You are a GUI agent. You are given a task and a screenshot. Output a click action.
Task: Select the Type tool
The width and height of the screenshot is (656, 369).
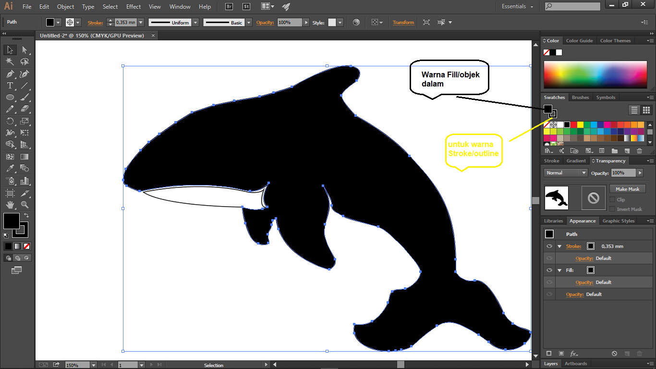(x=10, y=86)
